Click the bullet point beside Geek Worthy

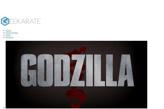[x=4, y=33]
